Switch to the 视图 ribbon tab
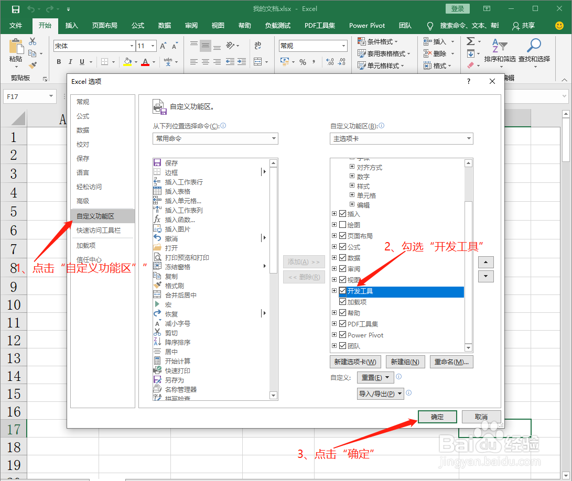Image resolution: width=572 pixels, height=481 pixels. 218,26
